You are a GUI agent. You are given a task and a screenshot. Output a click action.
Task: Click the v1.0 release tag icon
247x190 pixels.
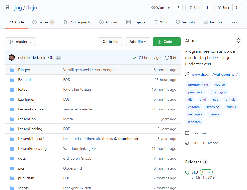[187, 172]
